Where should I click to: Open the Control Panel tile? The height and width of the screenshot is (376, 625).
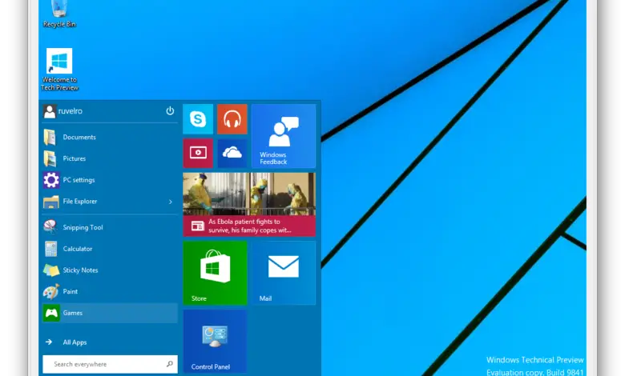pos(215,342)
